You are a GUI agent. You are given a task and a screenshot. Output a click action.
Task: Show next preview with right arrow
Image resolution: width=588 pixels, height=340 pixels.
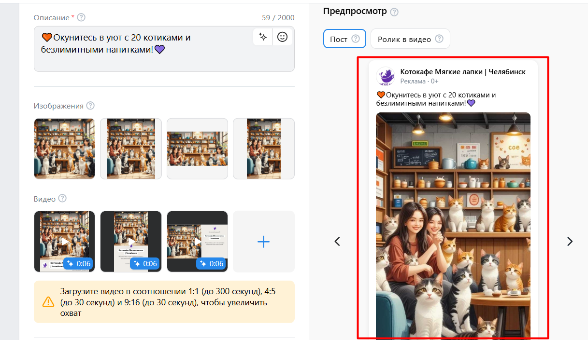570,241
